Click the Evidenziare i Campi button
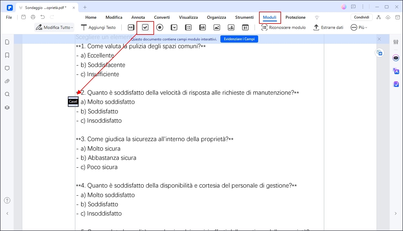The image size is (403, 231). pos(239,39)
